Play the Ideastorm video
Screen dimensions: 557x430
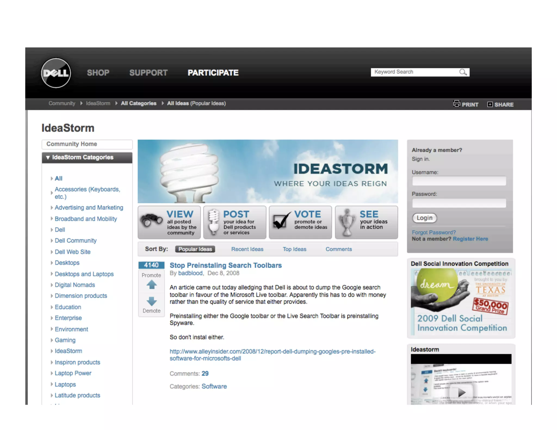[461, 392]
